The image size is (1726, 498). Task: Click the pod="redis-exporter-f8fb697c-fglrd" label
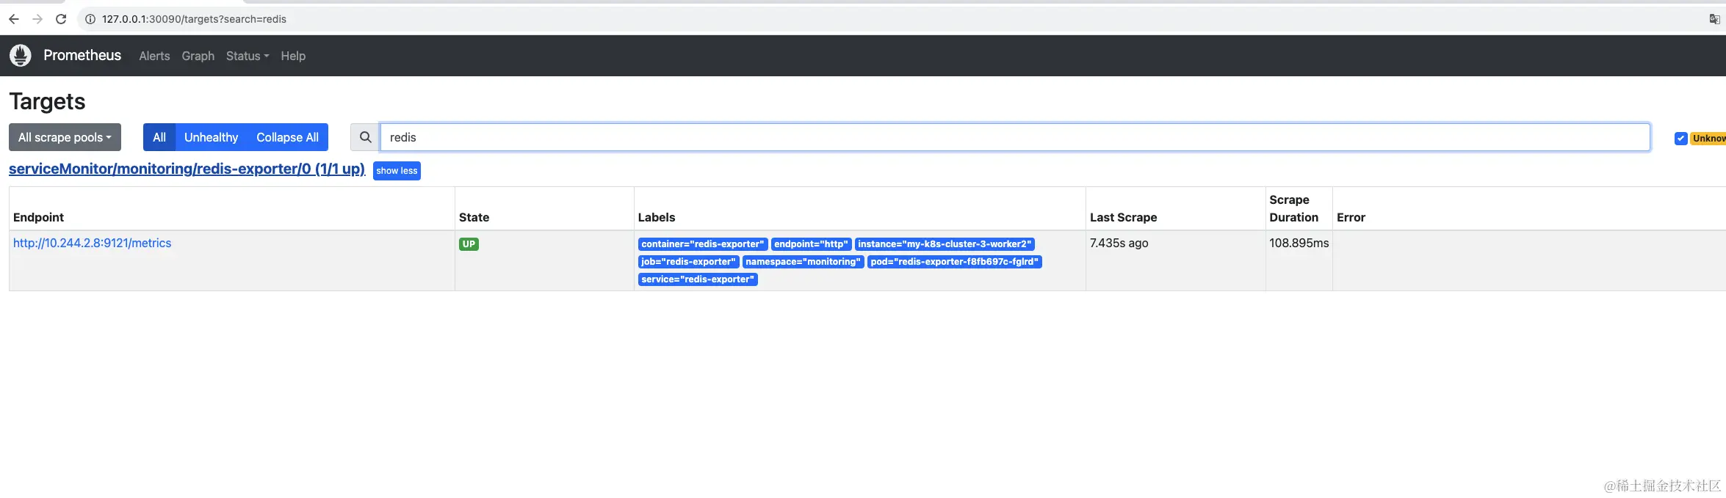coord(954,262)
